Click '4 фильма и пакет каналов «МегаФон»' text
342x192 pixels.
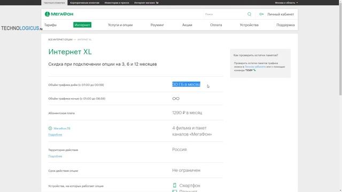click(192, 131)
